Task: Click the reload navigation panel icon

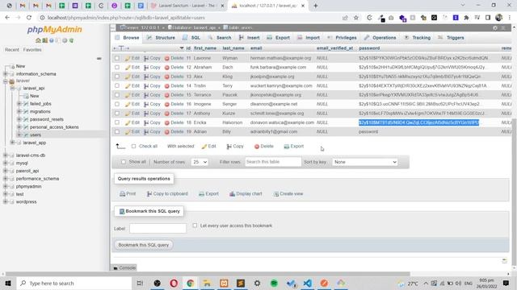Action: (x=71, y=40)
